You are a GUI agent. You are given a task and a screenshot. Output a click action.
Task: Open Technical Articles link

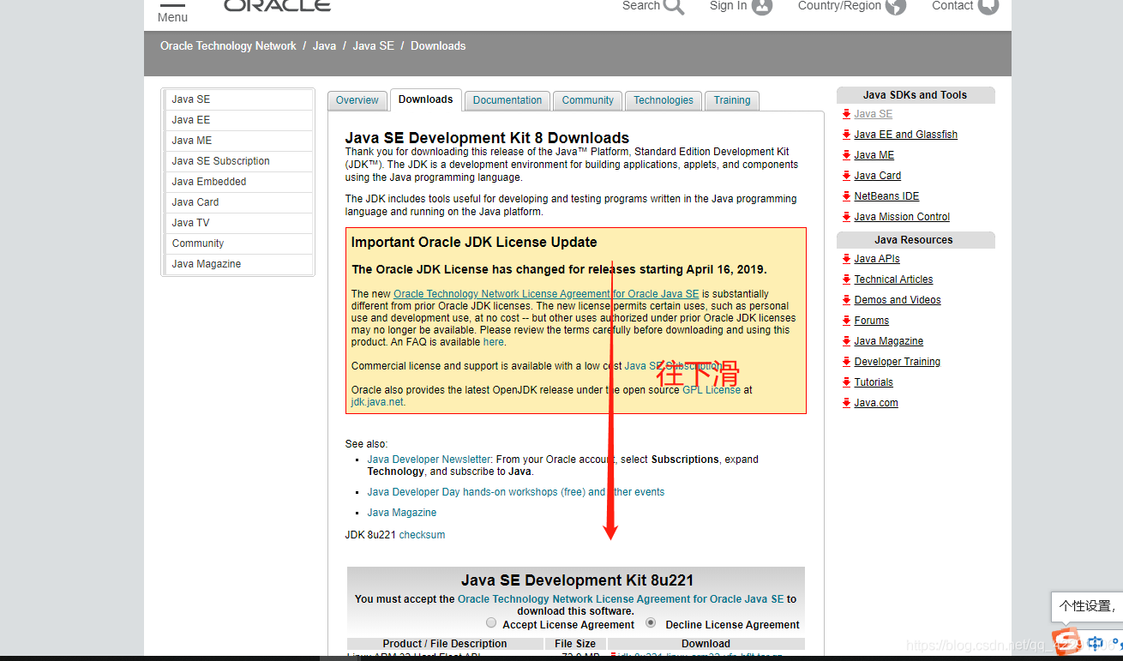[x=893, y=279]
